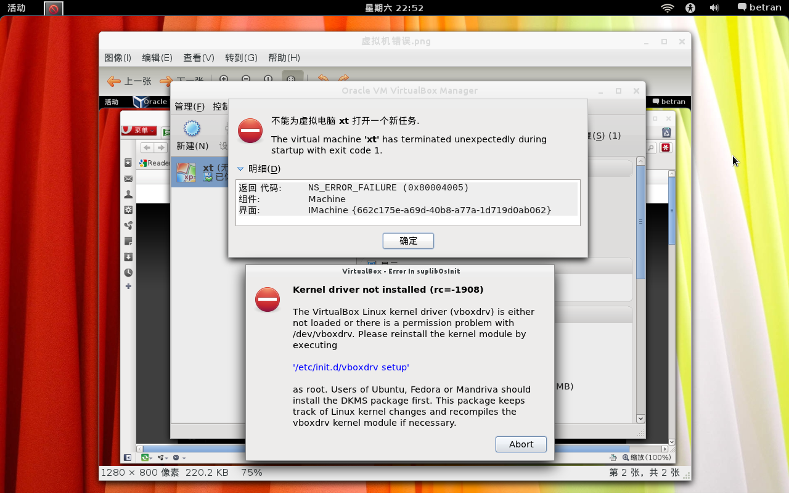This screenshot has height=493, width=789.
Task: Click the 'NS_ERROR_FAILURE (0x80004005)' text
Action: pos(388,187)
